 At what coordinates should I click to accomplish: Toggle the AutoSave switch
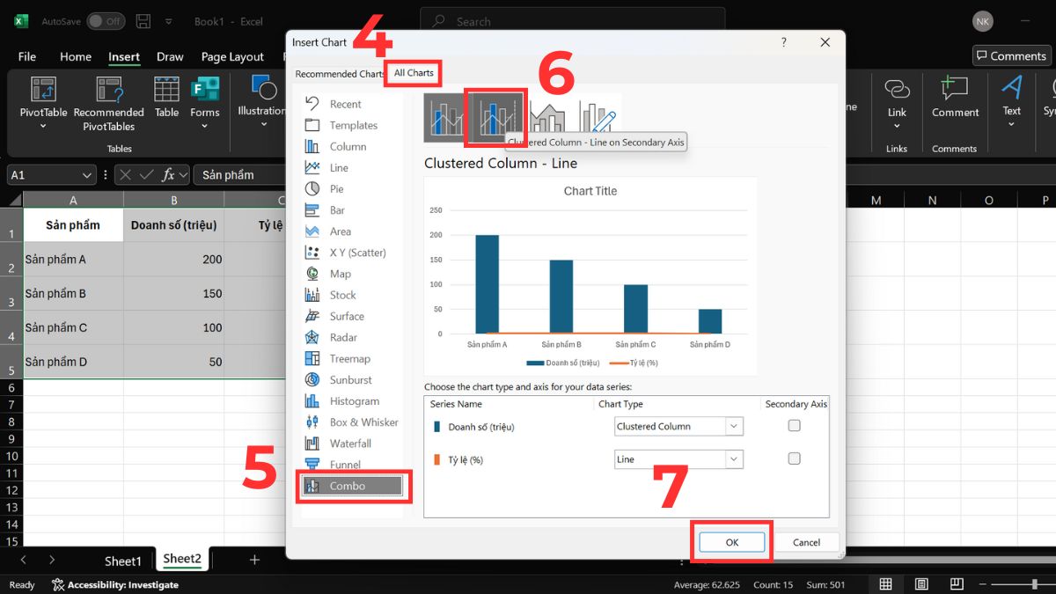(106, 21)
